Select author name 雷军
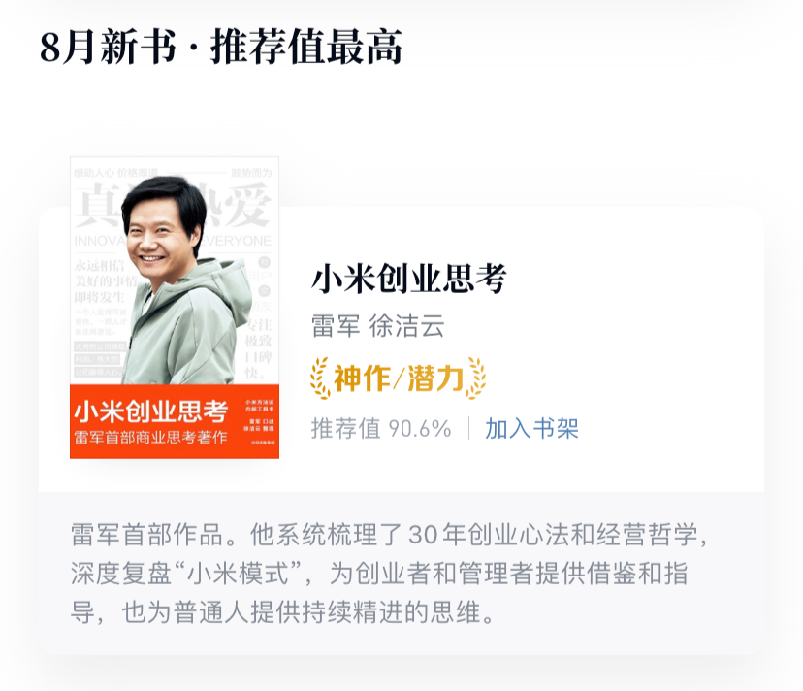 coord(336,326)
